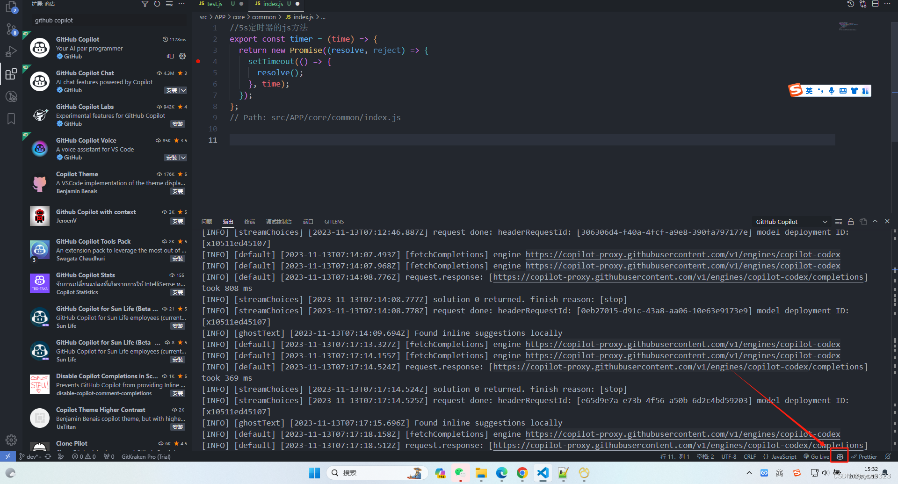Switch to the GITLENS panel tab
Image resolution: width=898 pixels, height=484 pixels.
tap(334, 222)
